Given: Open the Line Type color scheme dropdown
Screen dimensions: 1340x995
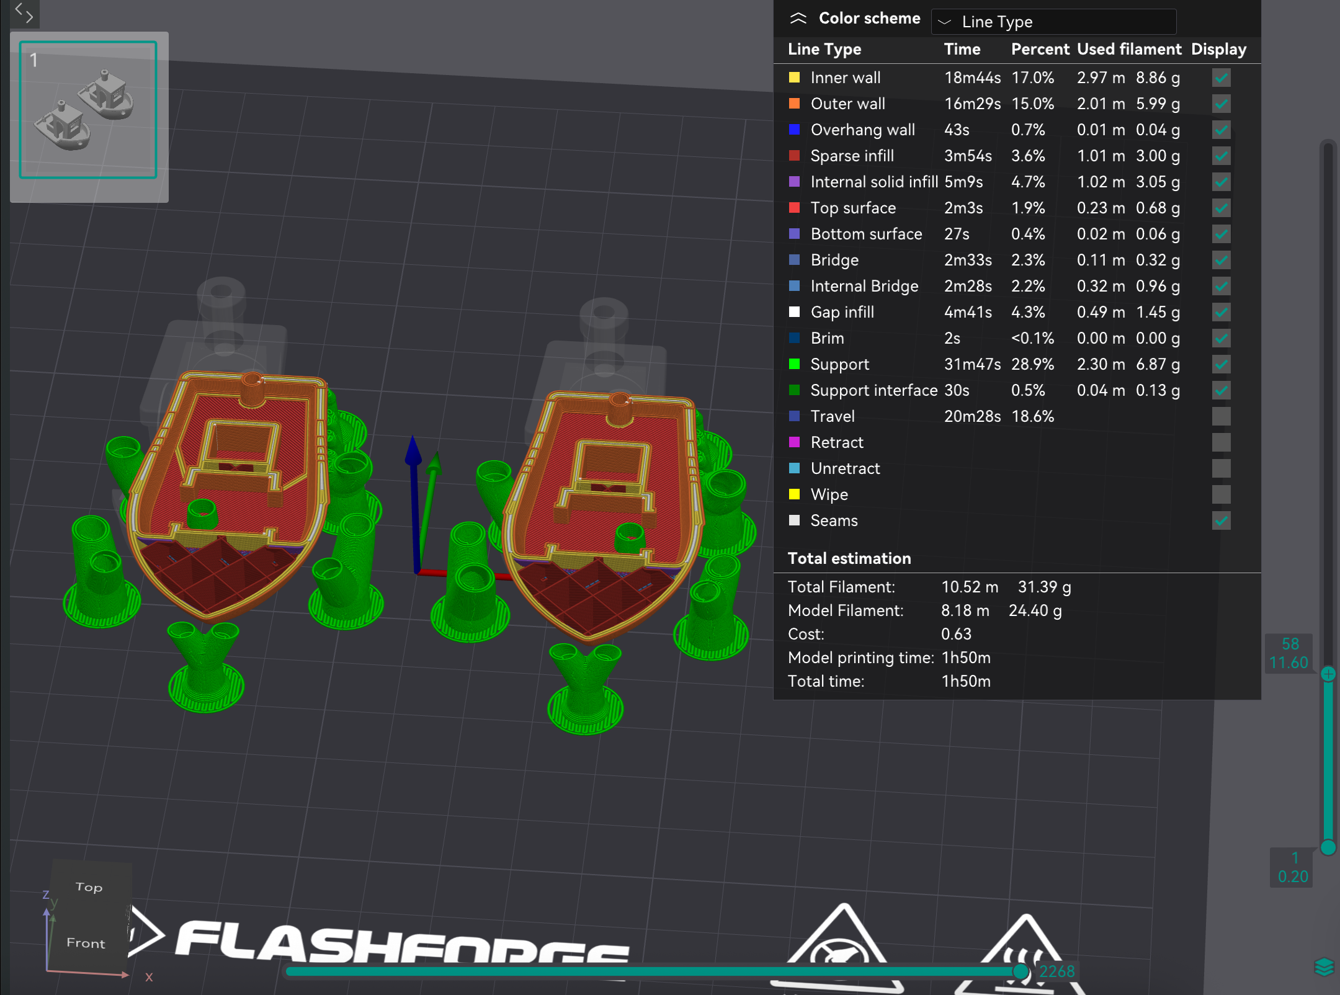Looking at the screenshot, I should pyautogui.click(x=1053, y=22).
